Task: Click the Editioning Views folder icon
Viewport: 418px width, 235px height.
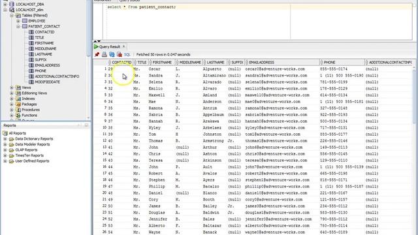Action: [x=18, y=93]
